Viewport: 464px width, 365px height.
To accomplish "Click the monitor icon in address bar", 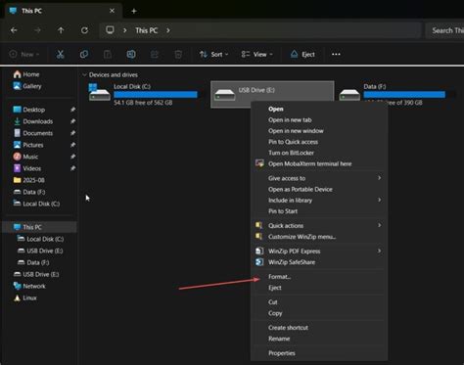I will coord(110,30).
